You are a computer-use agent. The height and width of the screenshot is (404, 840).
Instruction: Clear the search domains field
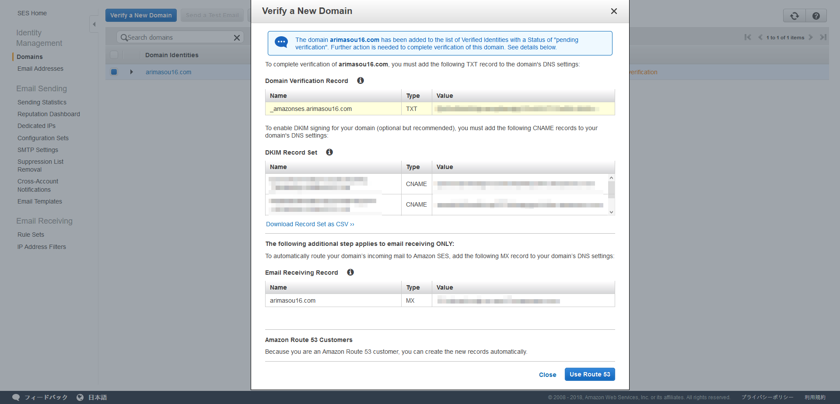point(237,38)
